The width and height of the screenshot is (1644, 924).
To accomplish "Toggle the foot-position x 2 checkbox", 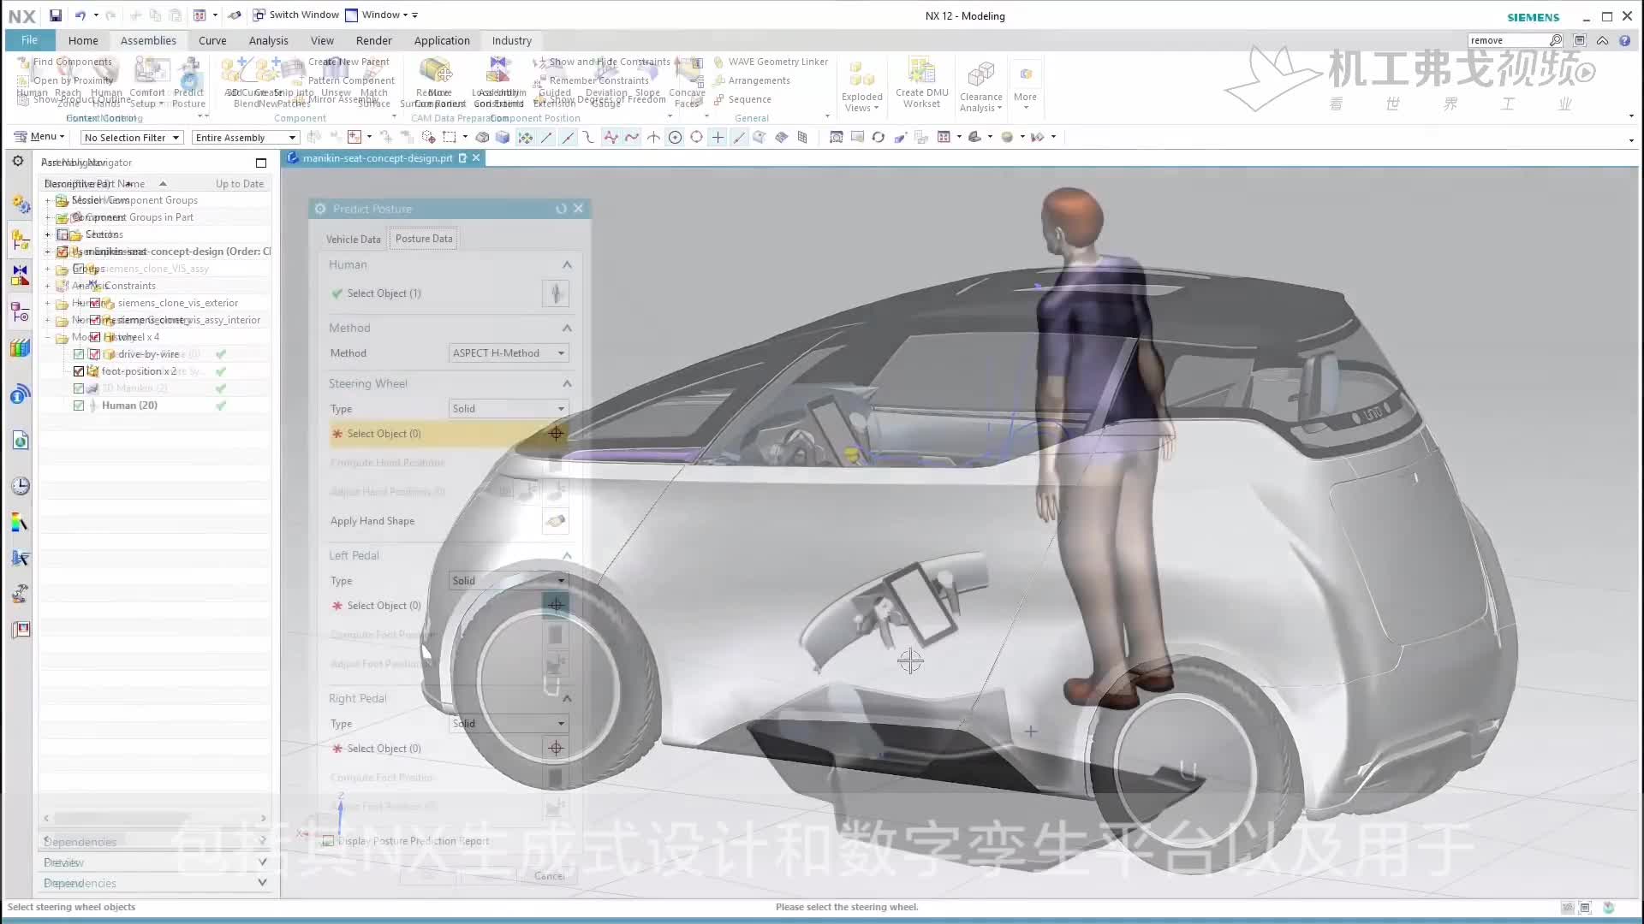I will click(x=79, y=371).
